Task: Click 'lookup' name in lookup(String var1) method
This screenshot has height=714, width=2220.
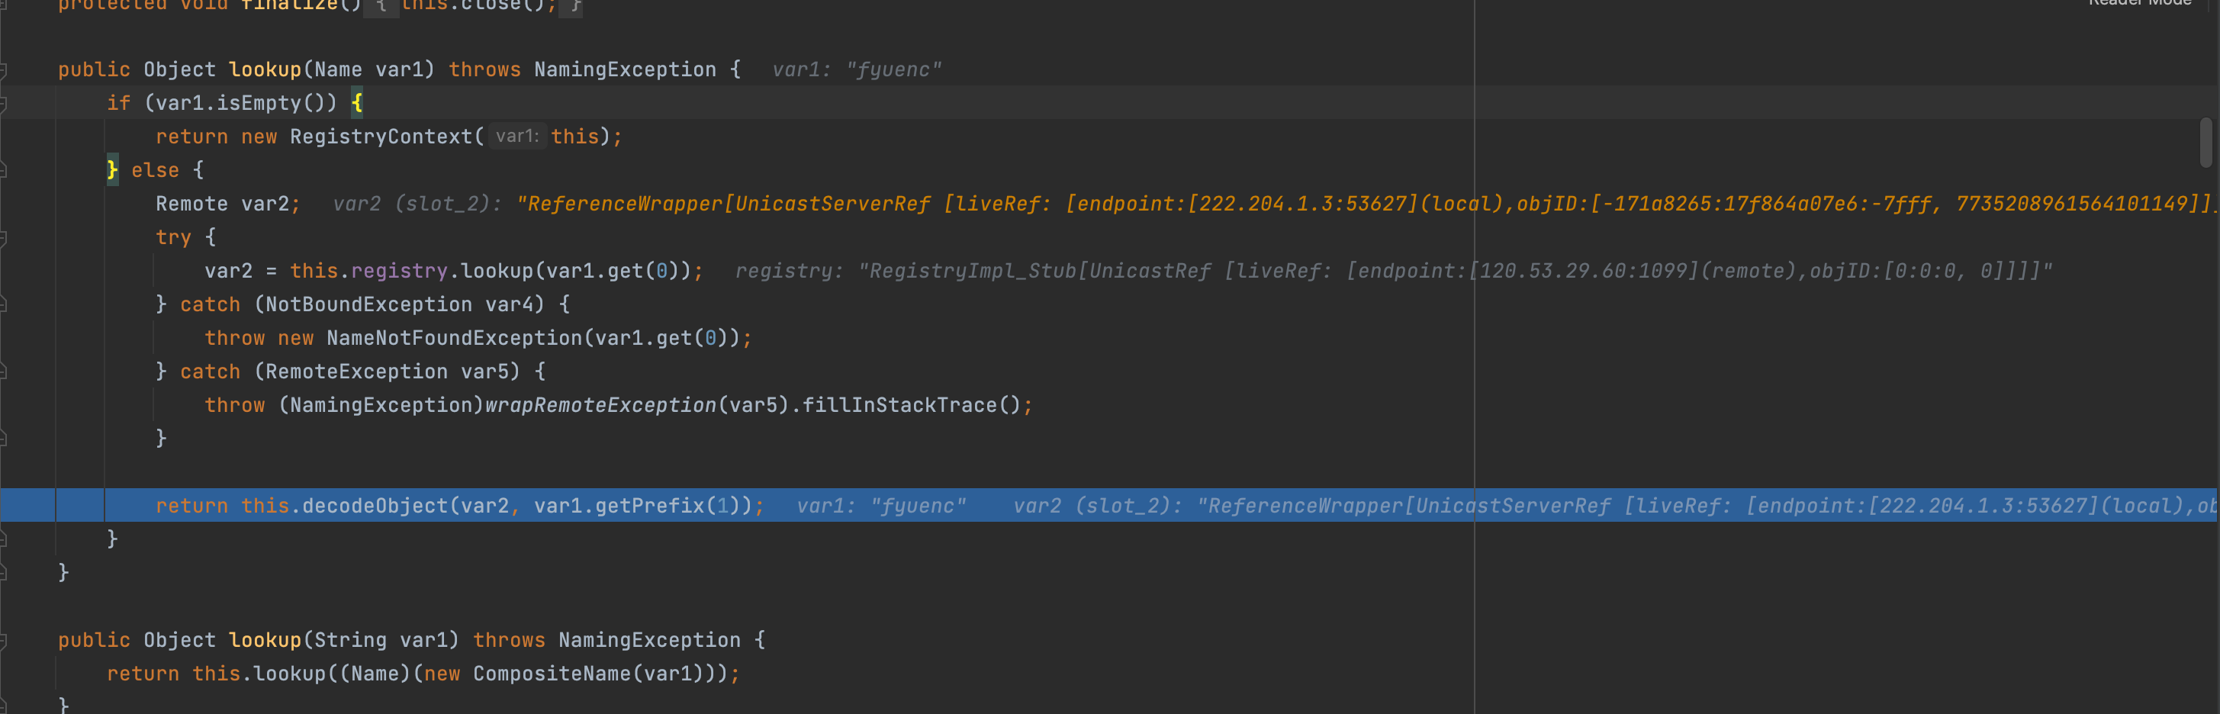Action: tap(265, 641)
